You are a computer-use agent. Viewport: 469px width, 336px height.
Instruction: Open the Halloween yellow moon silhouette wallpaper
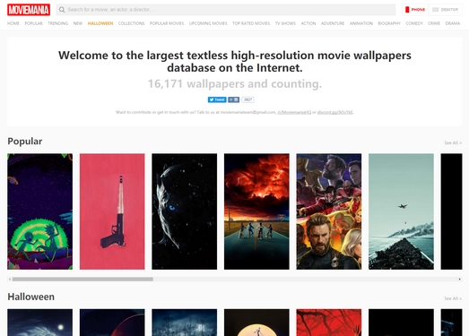click(256, 323)
